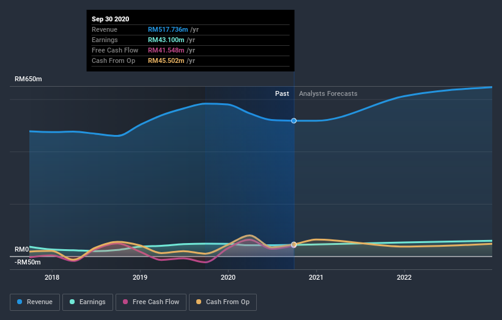Click the RM45.502m cash from op value
The width and height of the screenshot is (502, 320).
tap(166, 60)
